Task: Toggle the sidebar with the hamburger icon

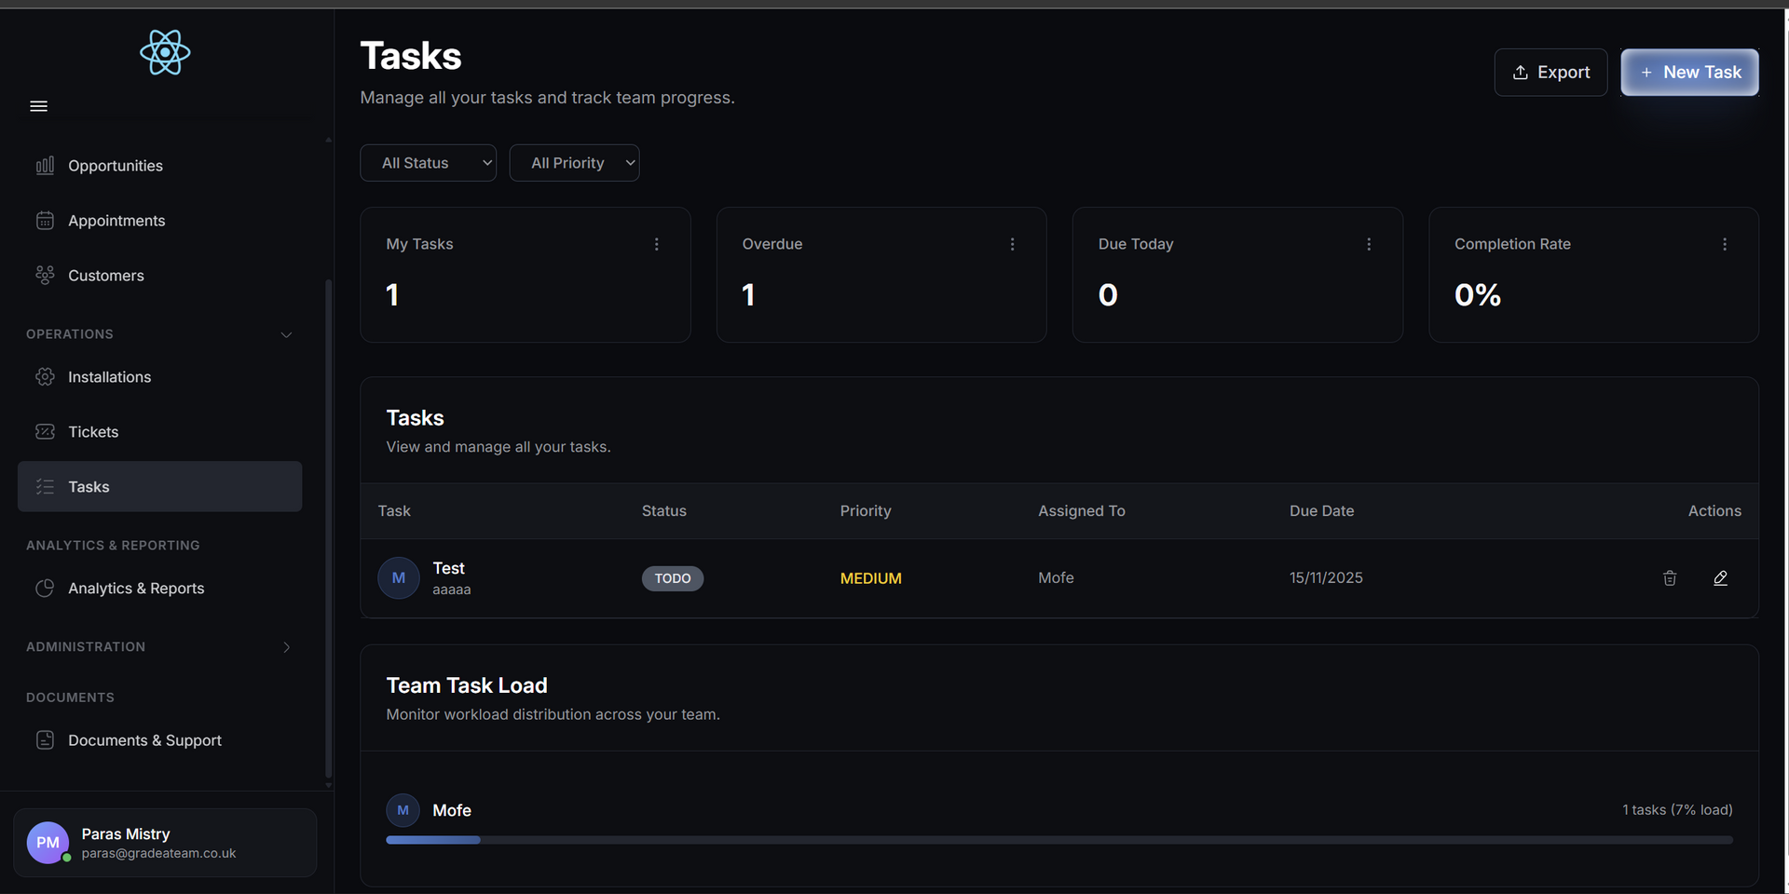Action: 38,105
